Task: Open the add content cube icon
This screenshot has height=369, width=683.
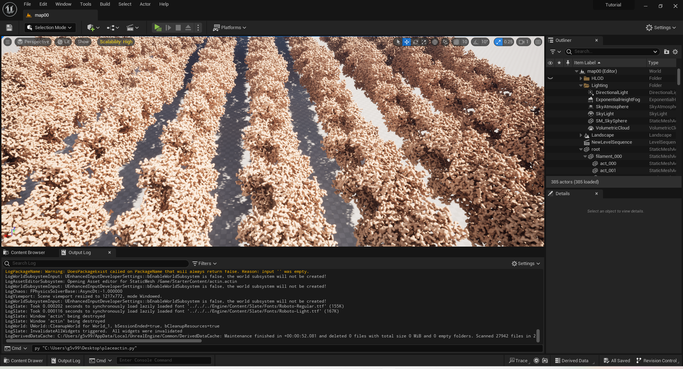Action: click(93, 28)
